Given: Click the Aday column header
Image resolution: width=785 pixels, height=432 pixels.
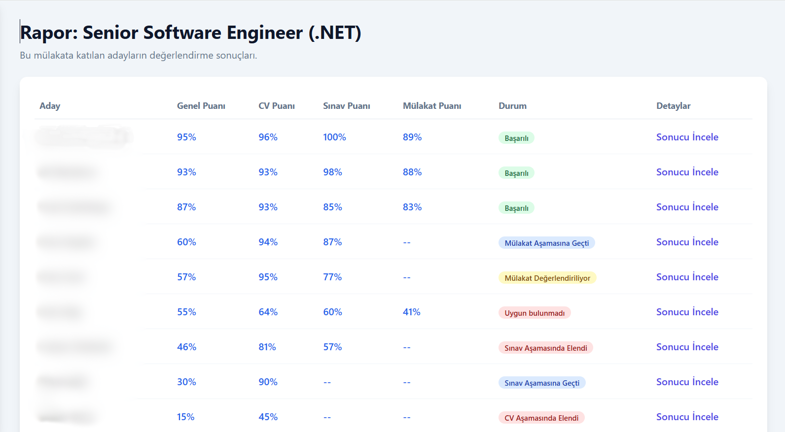Looking at the screenshot, I should coord(50,106).
